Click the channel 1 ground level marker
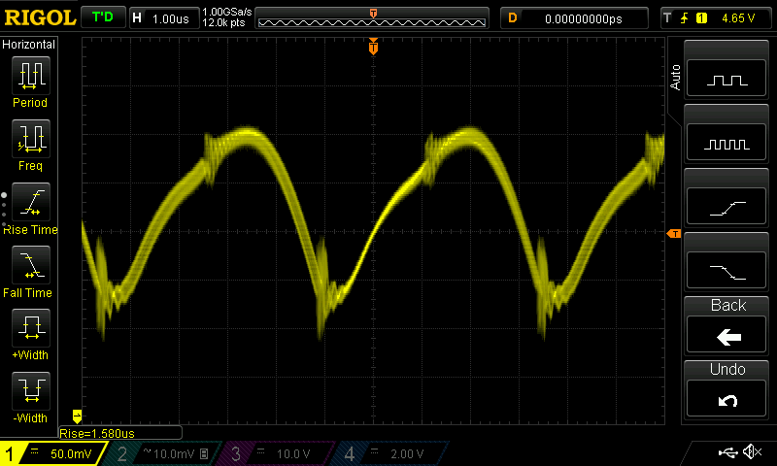Screen dimensions: 777x466 click(x=77, y=416)
